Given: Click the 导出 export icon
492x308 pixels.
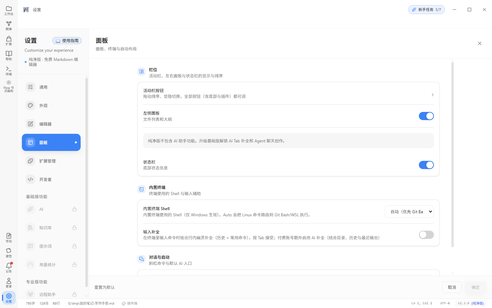Looking at the screenshot, I should pyautogui.click(x=9, y=238).
